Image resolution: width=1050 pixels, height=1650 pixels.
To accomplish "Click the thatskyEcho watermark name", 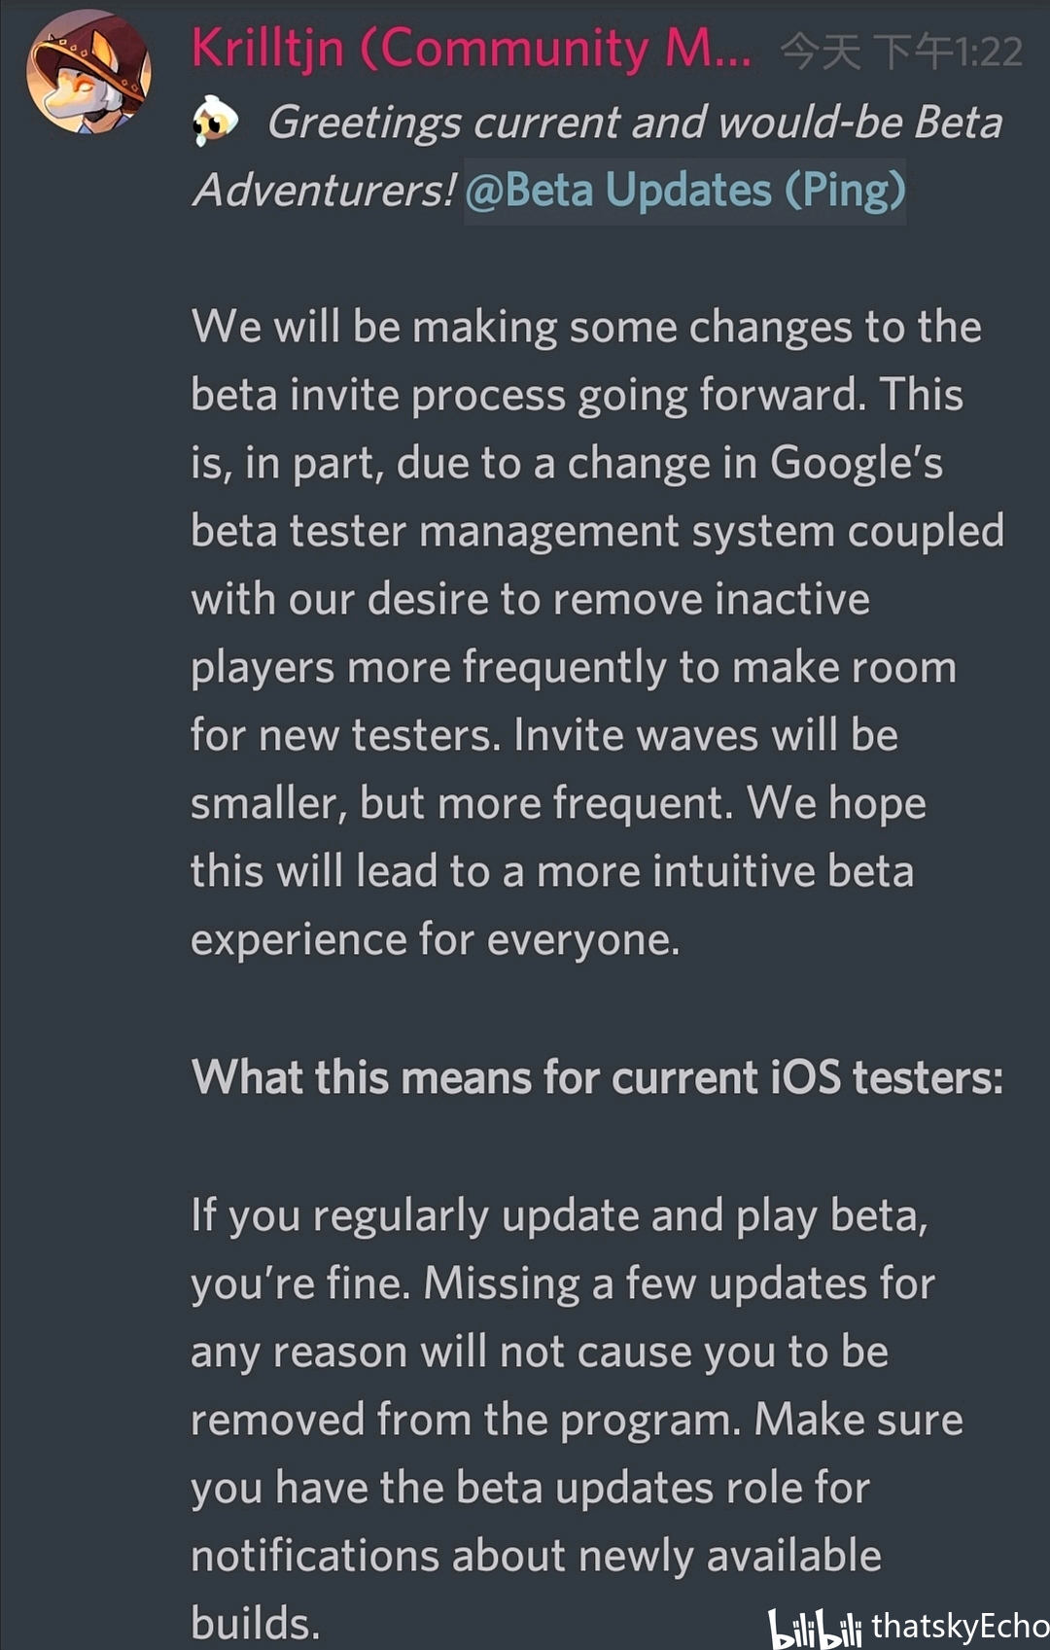I will (960, 1626).
